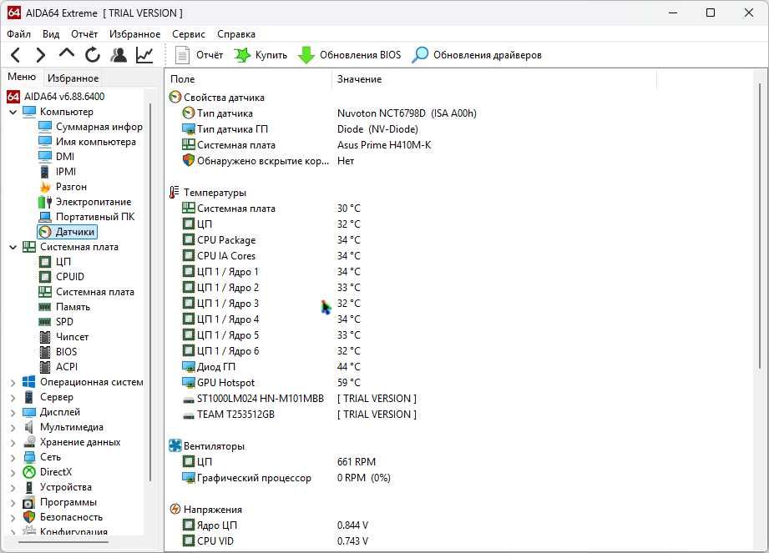Open Память memory tree item
Screen dimensions: 769x553
pyautogui.click(x=64, y=307)
